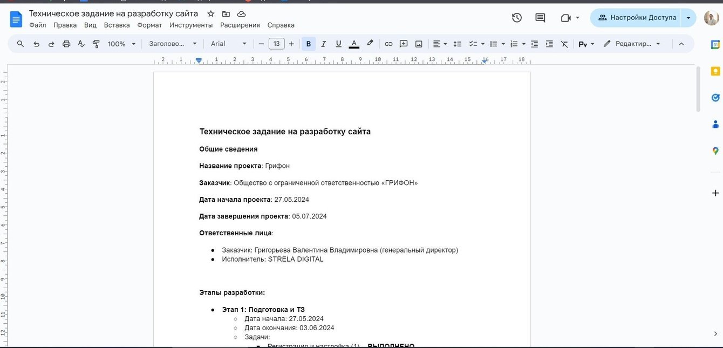The width and height of the screenshot is (723, 348).
Task: Open the Arial font dropdown
Action: tap(228, 44)
